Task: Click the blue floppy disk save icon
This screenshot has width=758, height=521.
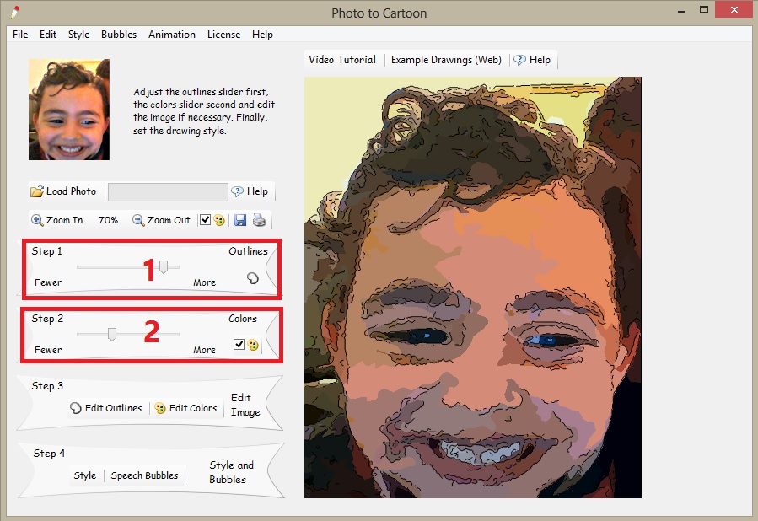Action: tap(239, 220)
